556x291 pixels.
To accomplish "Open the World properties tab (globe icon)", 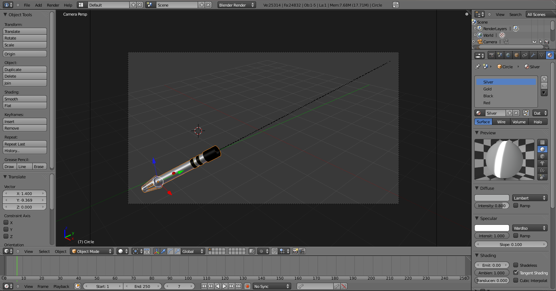I will [508, 55].
